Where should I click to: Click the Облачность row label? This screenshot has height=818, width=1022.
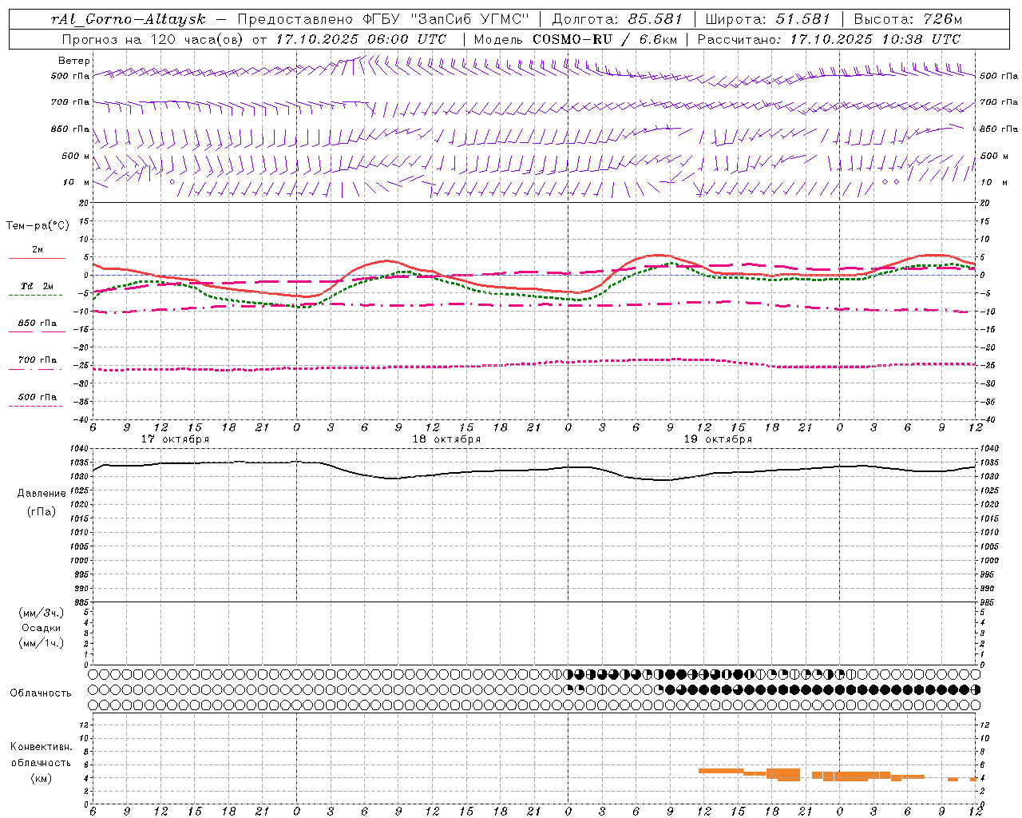(x=40, y=693)
